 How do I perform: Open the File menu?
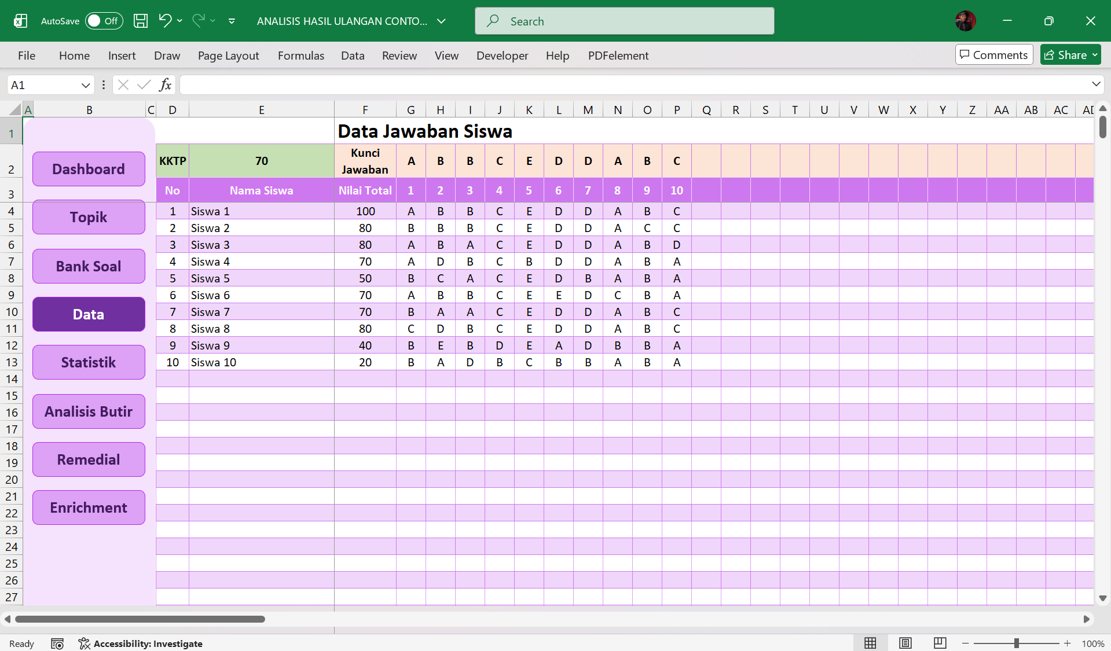pos(27,56)
